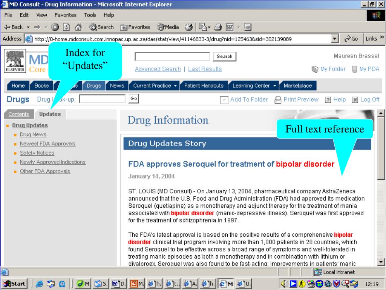This screenshot has width=386, height=290.
Task: Expand the Links bar chevron
Action: (x=382, y=37)
